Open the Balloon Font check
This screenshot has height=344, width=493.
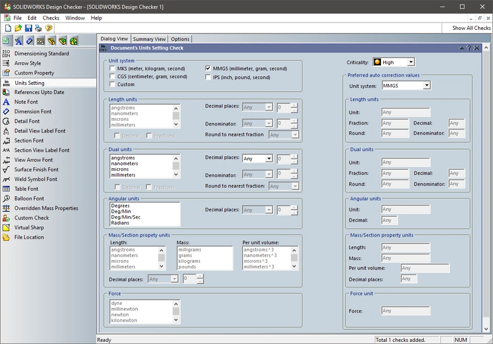pyautogui.click(x=29, y=198)
